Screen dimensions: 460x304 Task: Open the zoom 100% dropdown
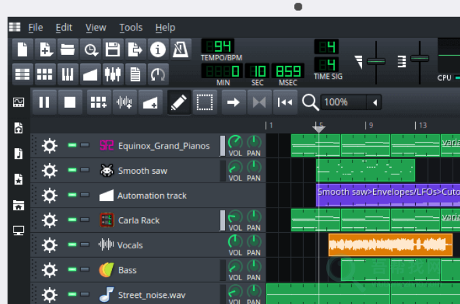pyautogui.click(x=374, y=102)
